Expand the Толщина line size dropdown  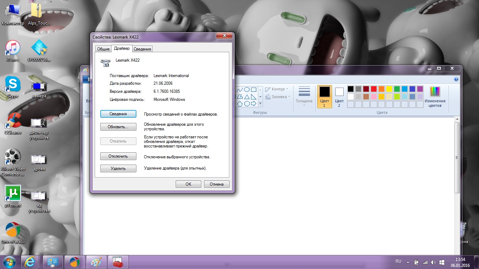tap(304, 97)
